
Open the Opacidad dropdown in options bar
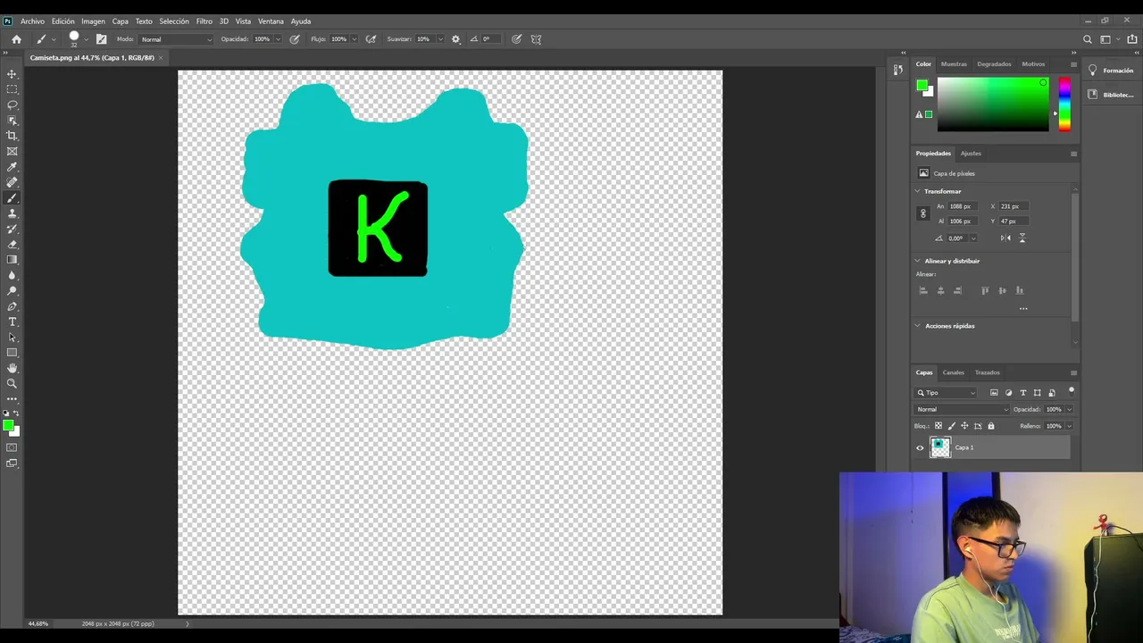tap(278, 39)
